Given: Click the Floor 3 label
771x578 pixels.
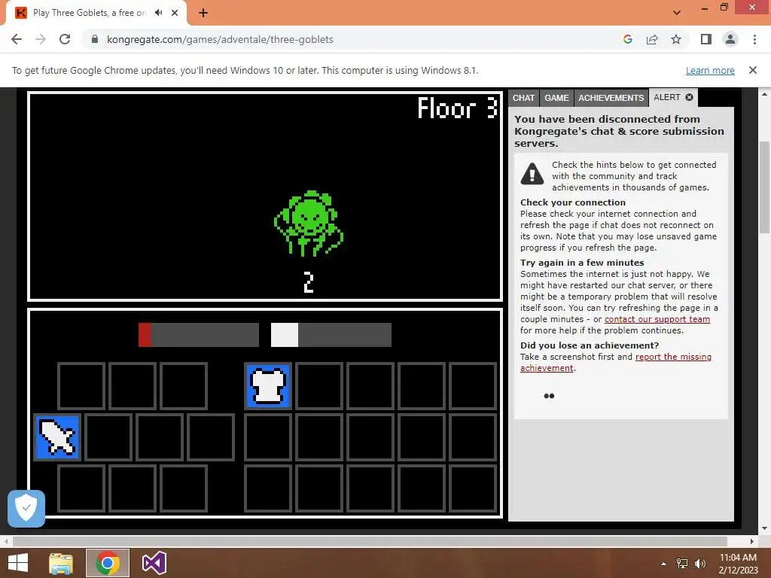Looking at the screenshot, I should [x=457, y=108].
